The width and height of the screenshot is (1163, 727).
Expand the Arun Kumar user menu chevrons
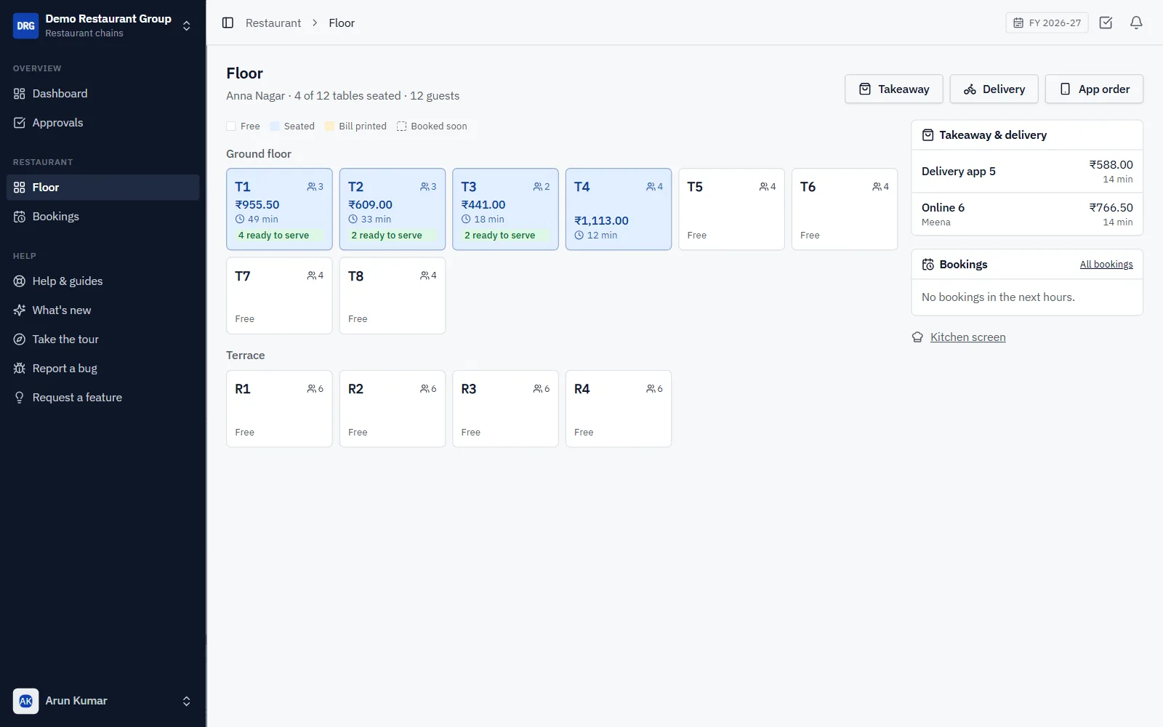tap(186, 701)
